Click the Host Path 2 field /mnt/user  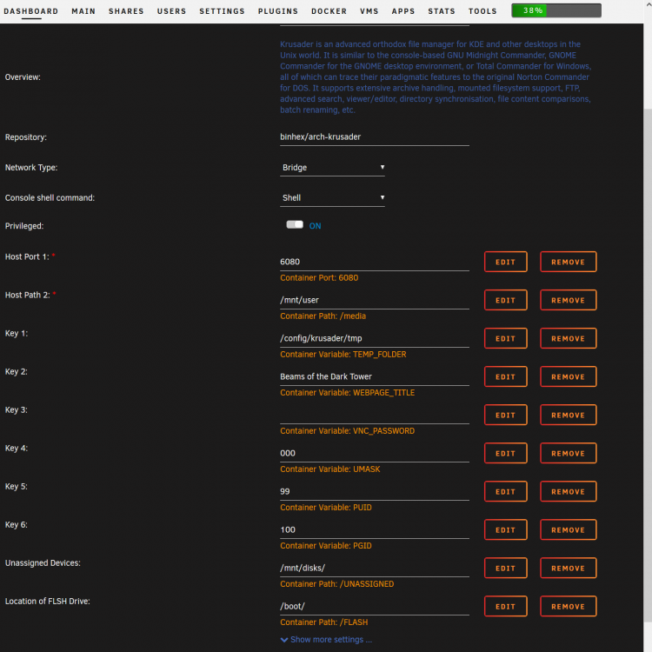coord(375,300)
